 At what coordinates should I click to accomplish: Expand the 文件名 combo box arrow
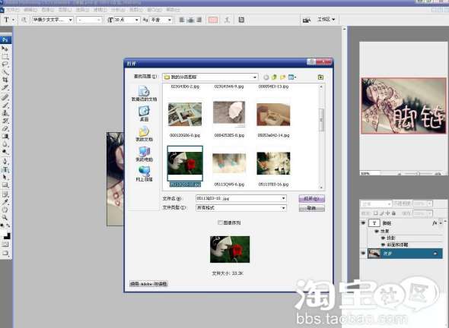pos(284,198)
